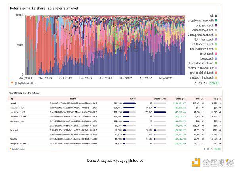
Task: Click the $3,399.82 7d value
Action: click(215, 103)
